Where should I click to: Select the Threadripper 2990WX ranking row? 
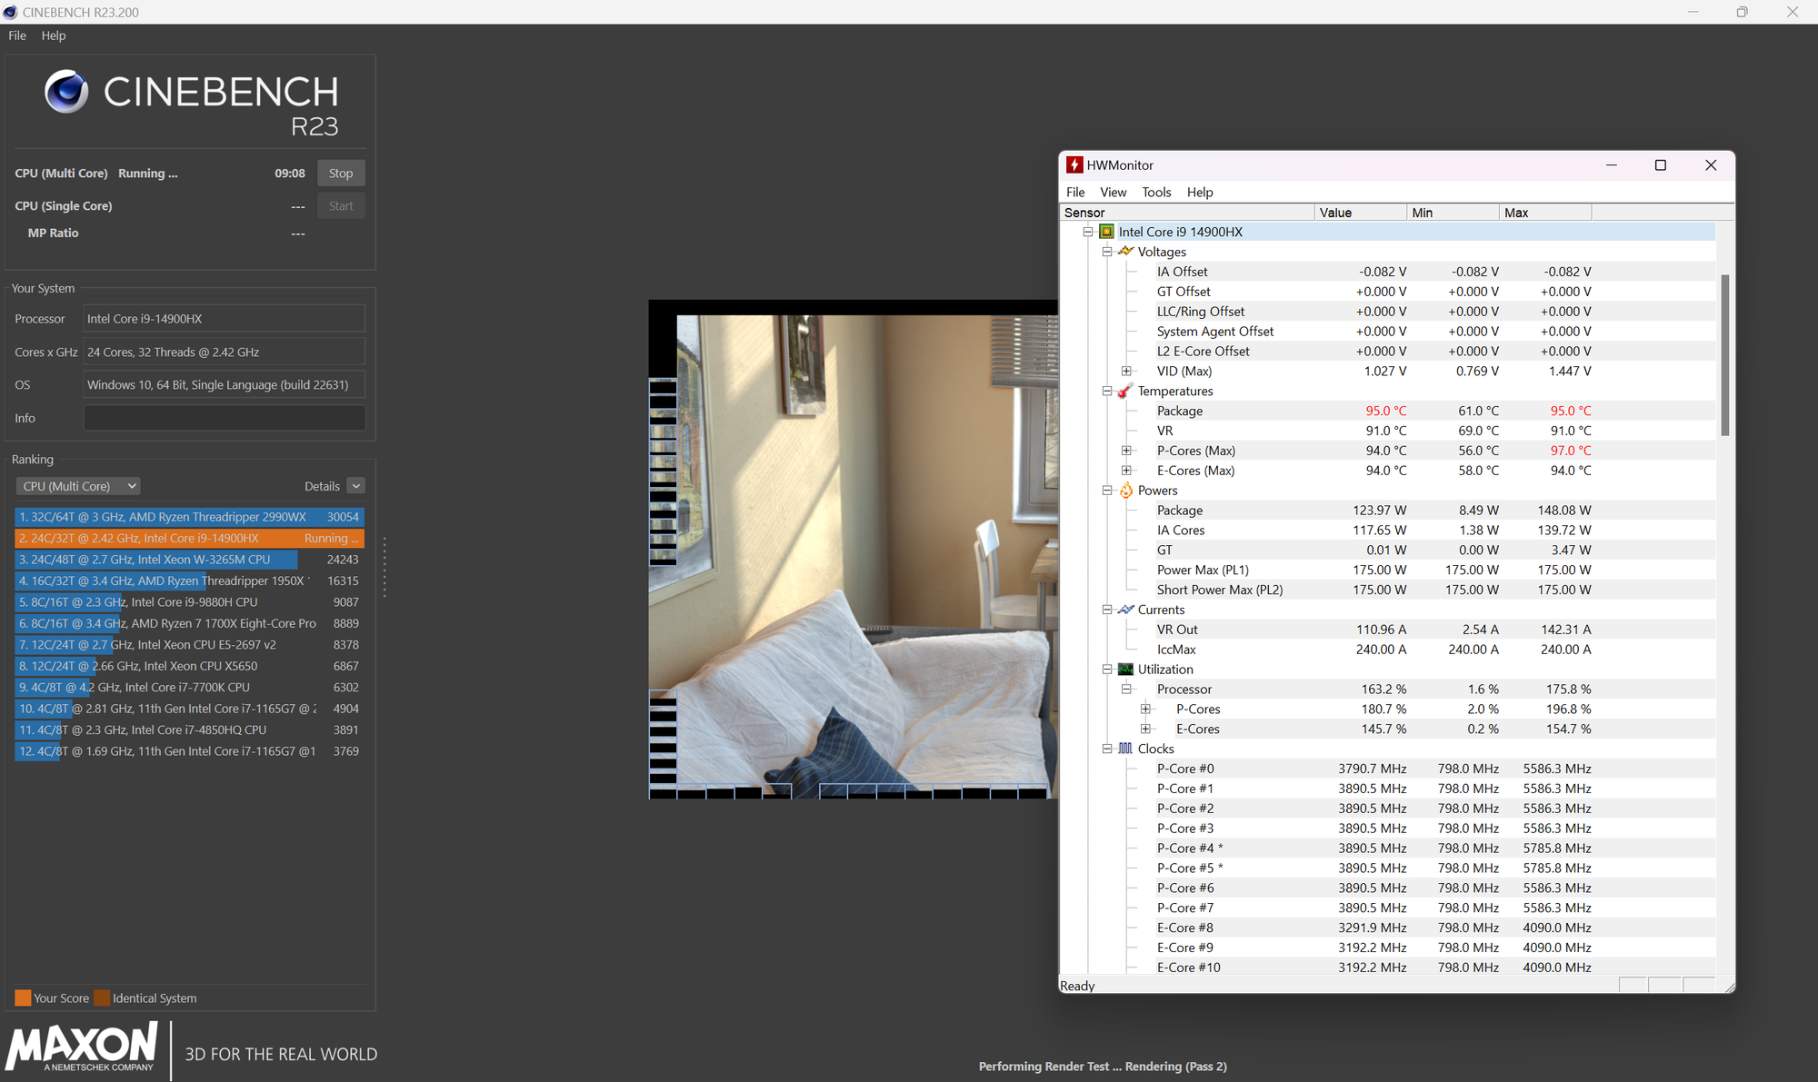pyautogui.click(x=190, y=517)
